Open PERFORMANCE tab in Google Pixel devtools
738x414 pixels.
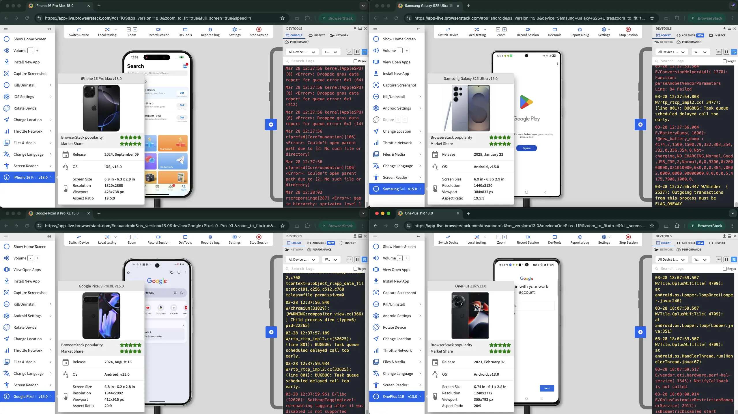point(319,250)
